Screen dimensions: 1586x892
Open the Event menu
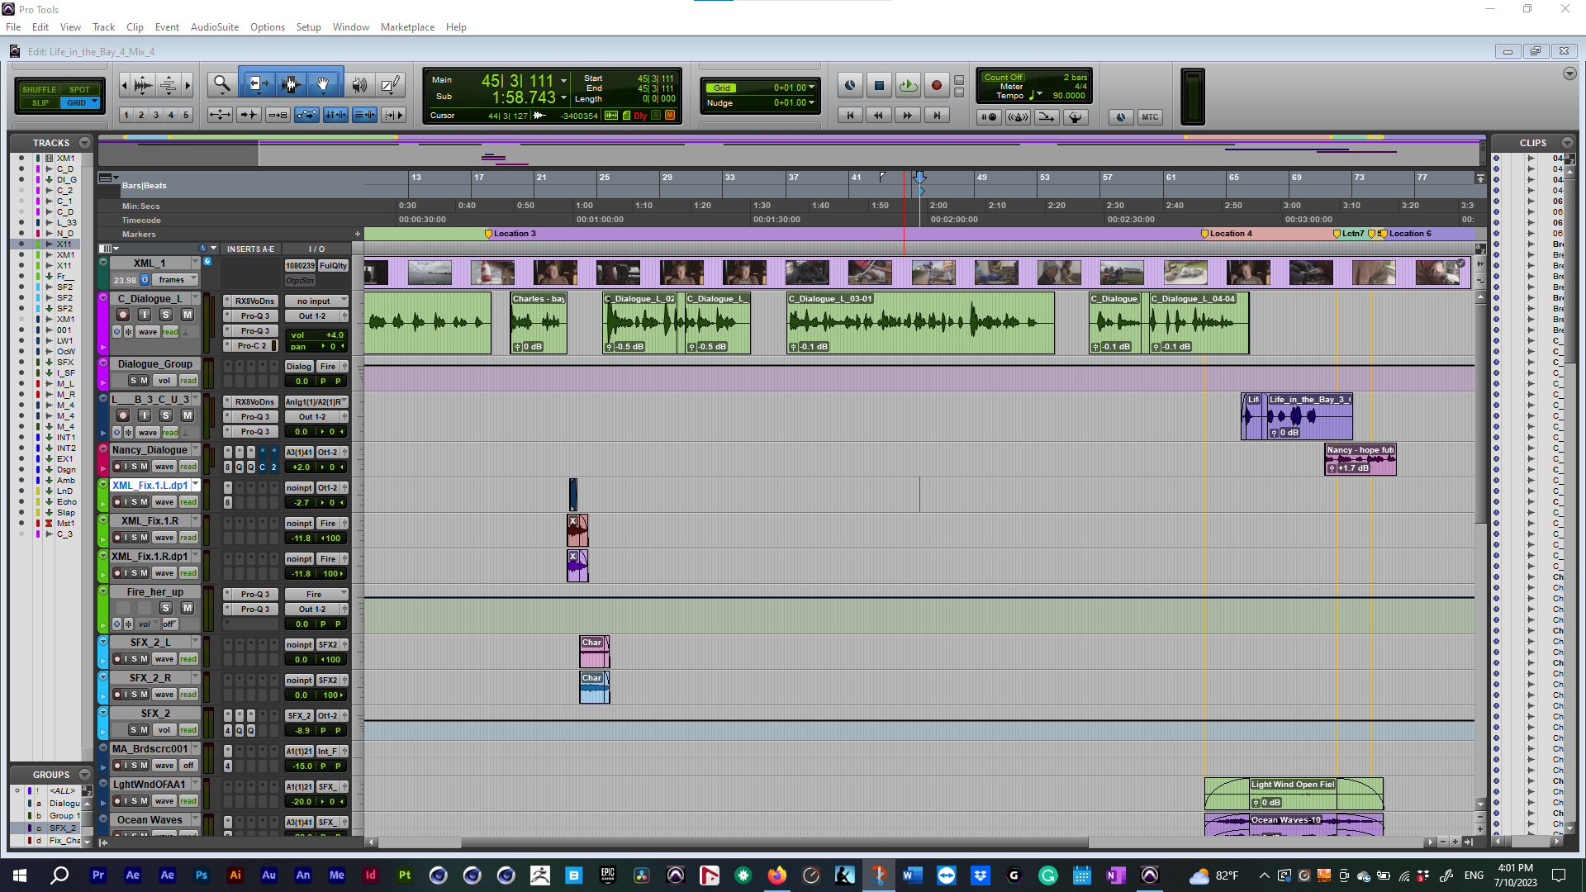click(167, 26)
